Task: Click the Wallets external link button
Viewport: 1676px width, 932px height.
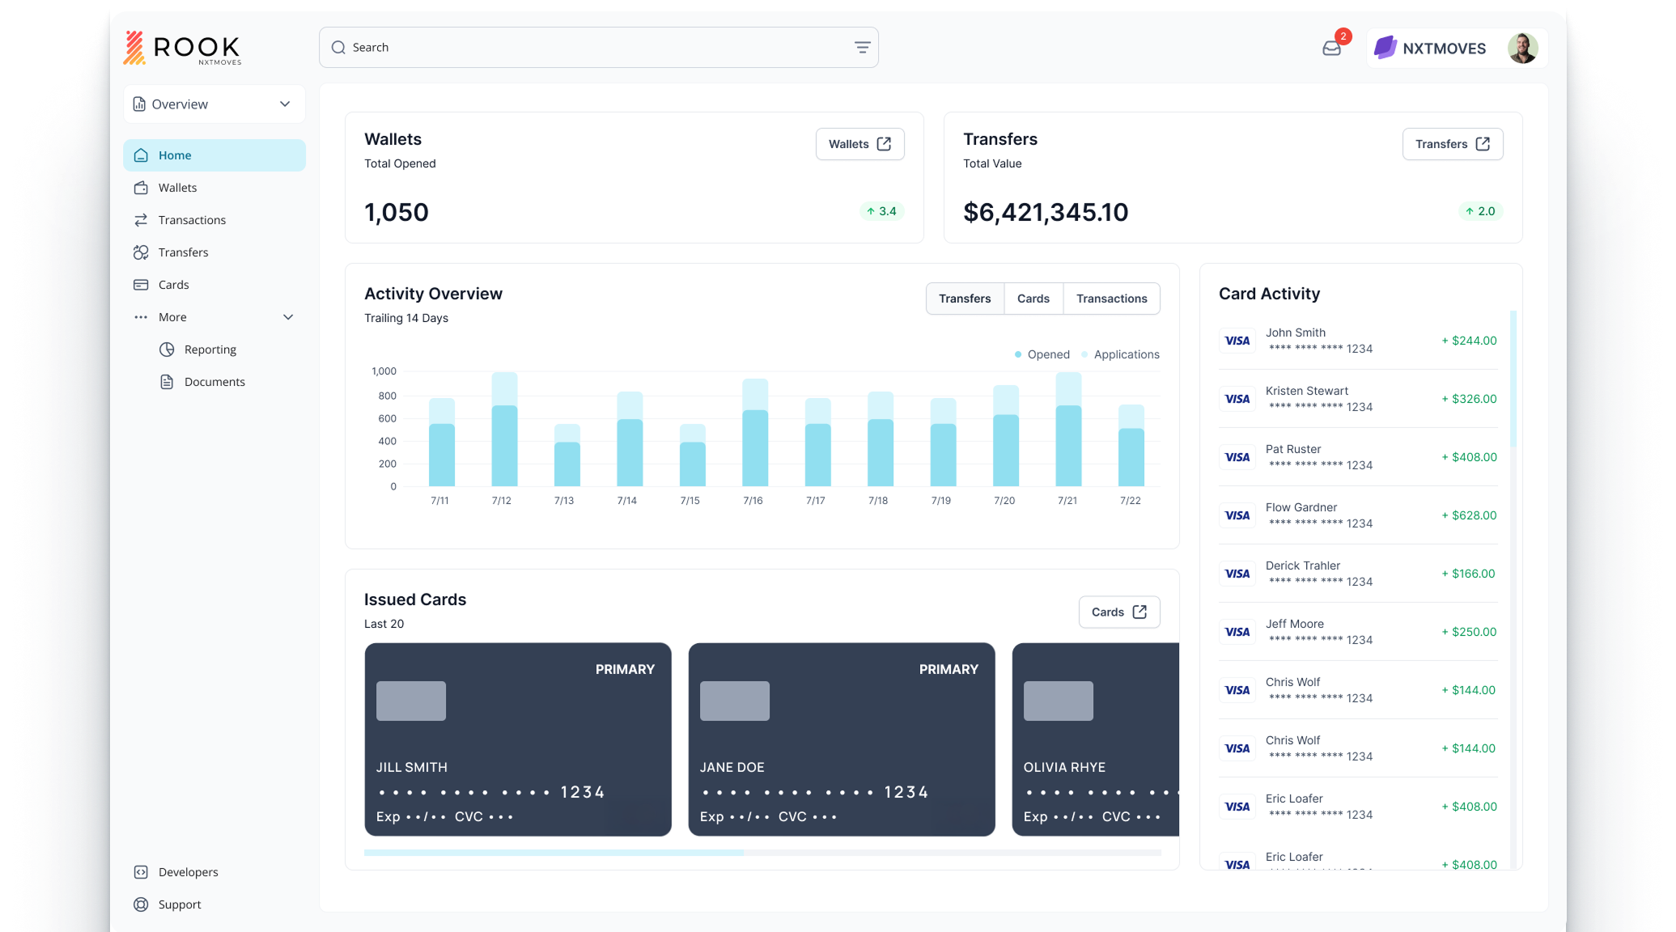Action: (859, 144)
